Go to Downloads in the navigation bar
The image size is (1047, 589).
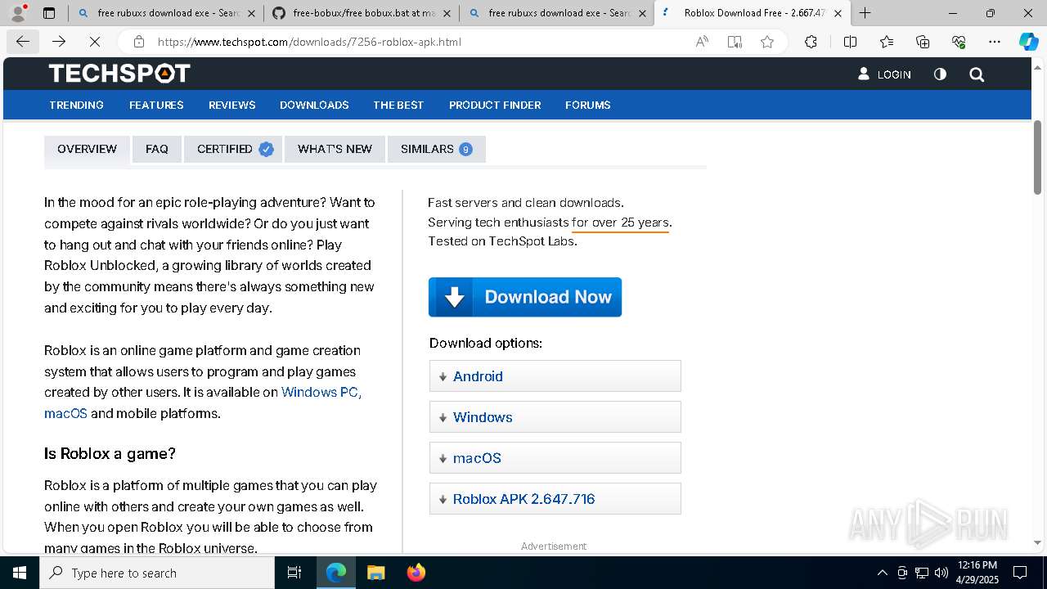(x=314, y=105)
